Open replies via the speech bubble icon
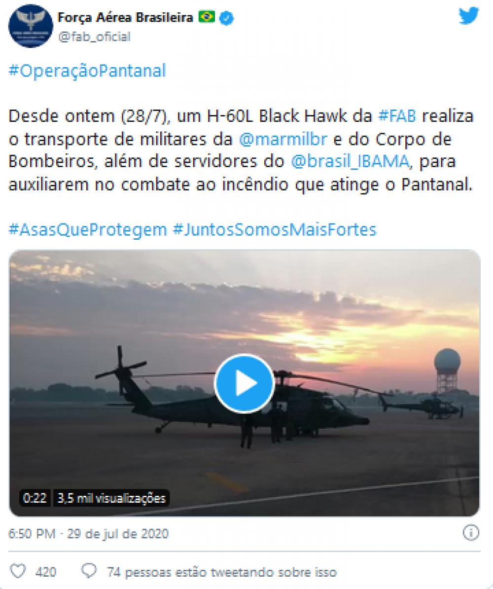Viewport: 493px width, 589px height. tap(89, 571)
